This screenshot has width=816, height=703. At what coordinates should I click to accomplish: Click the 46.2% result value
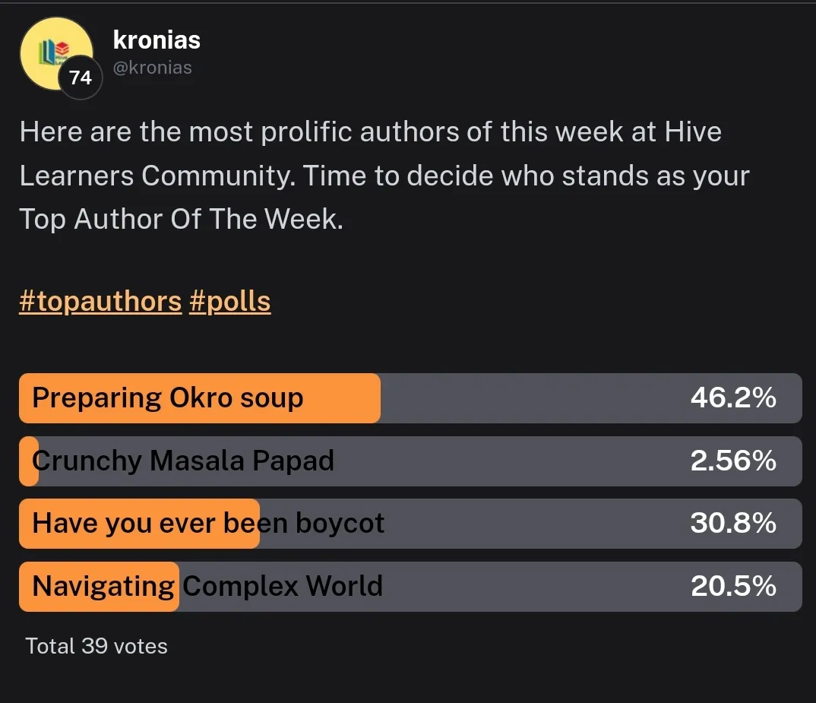733,398
